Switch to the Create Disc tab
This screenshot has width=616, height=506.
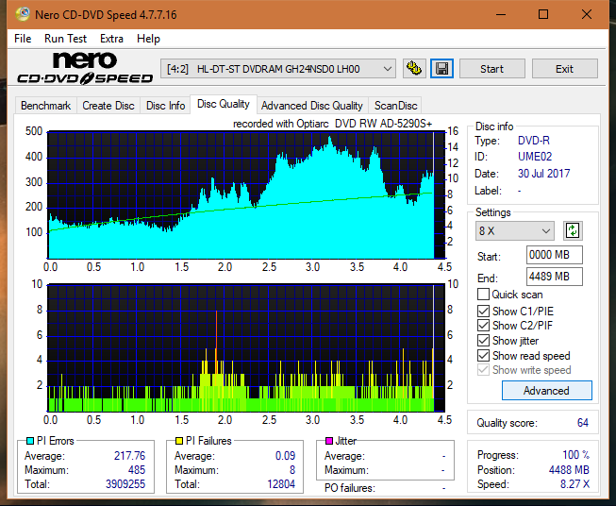108,106
